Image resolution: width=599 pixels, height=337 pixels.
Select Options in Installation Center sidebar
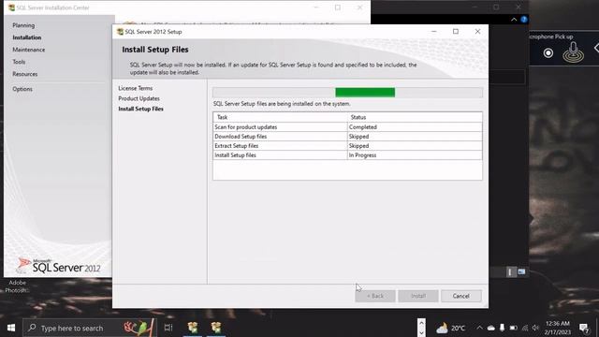point(22,89)
